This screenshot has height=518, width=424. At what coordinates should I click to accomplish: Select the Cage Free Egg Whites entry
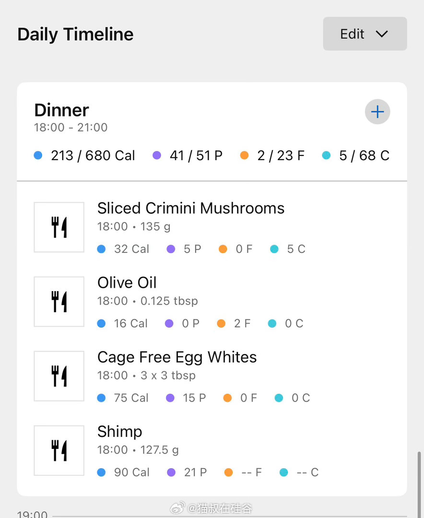click(177, 357)
